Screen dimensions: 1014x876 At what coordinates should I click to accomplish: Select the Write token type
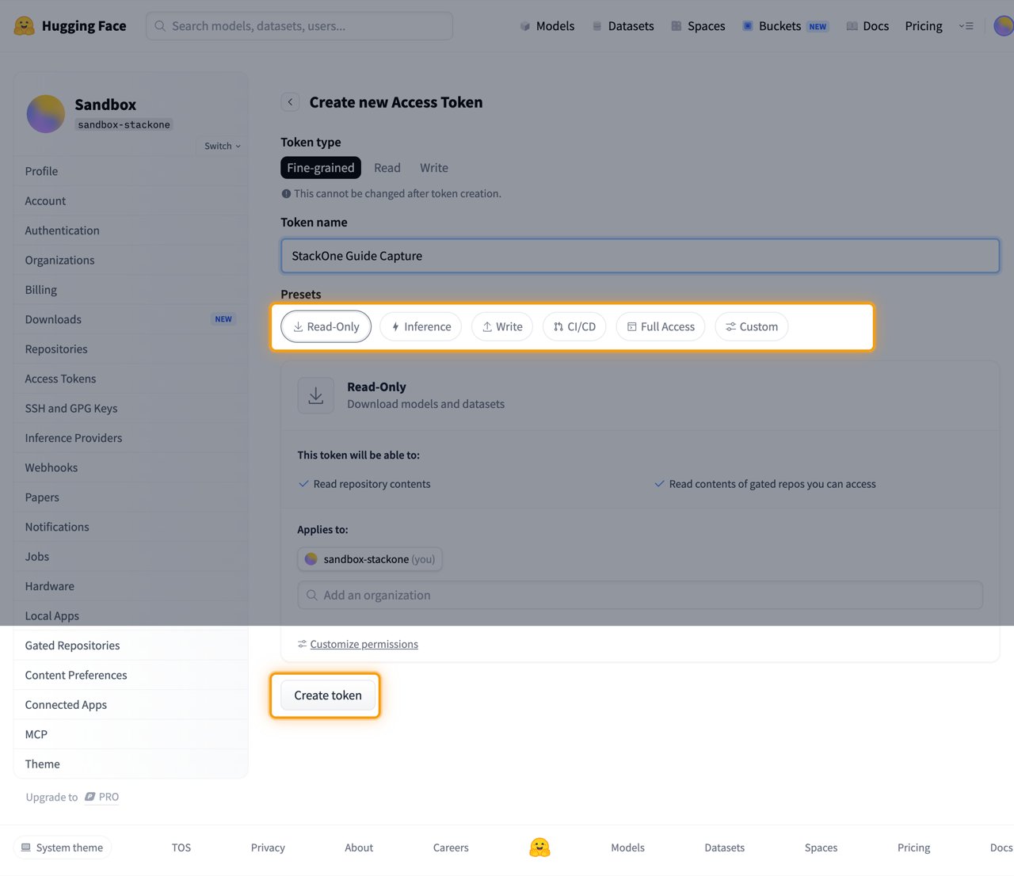(x=434, y=168)
